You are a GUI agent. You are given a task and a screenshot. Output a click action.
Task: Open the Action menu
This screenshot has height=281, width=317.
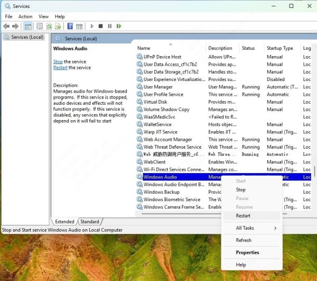(25, 16)
